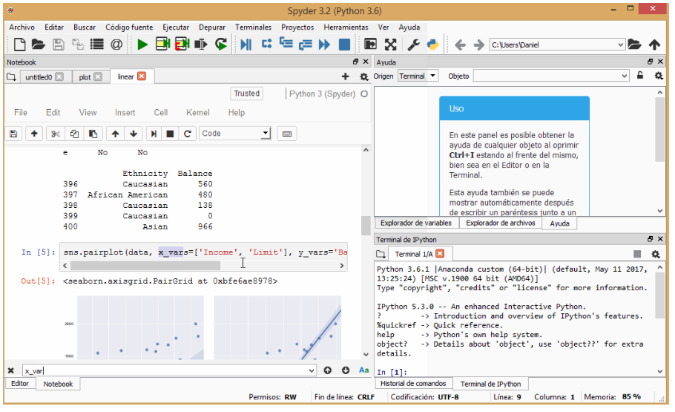Go to parent directory up arrow

[x=655, y=45]
